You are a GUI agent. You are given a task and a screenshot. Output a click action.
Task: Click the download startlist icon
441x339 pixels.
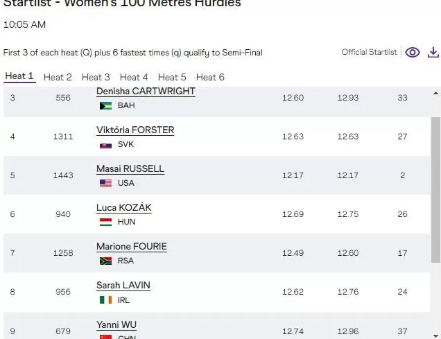pyautogui.click(x=433, y=53)
